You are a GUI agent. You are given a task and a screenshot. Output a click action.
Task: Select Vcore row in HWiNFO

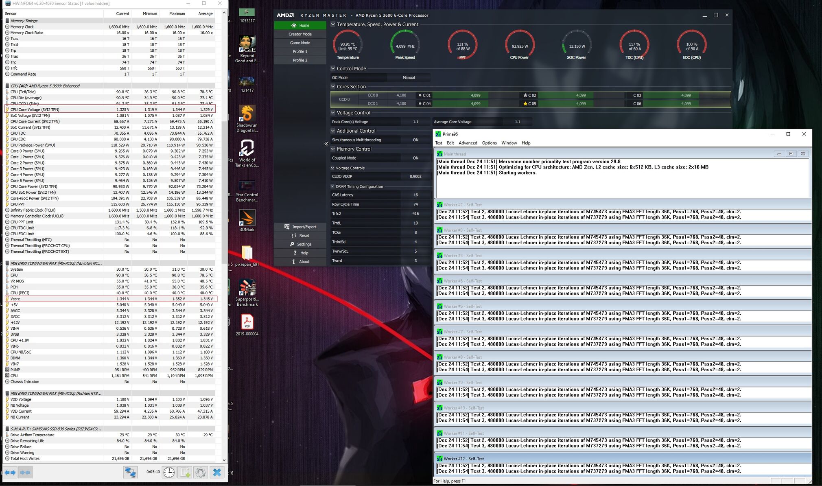click(111, 299)
